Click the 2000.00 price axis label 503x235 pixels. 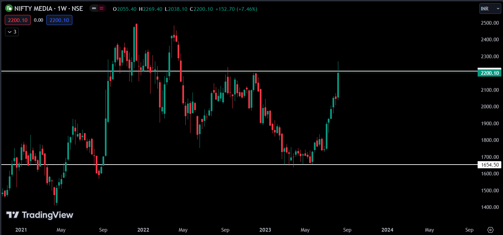click(490, 107)
